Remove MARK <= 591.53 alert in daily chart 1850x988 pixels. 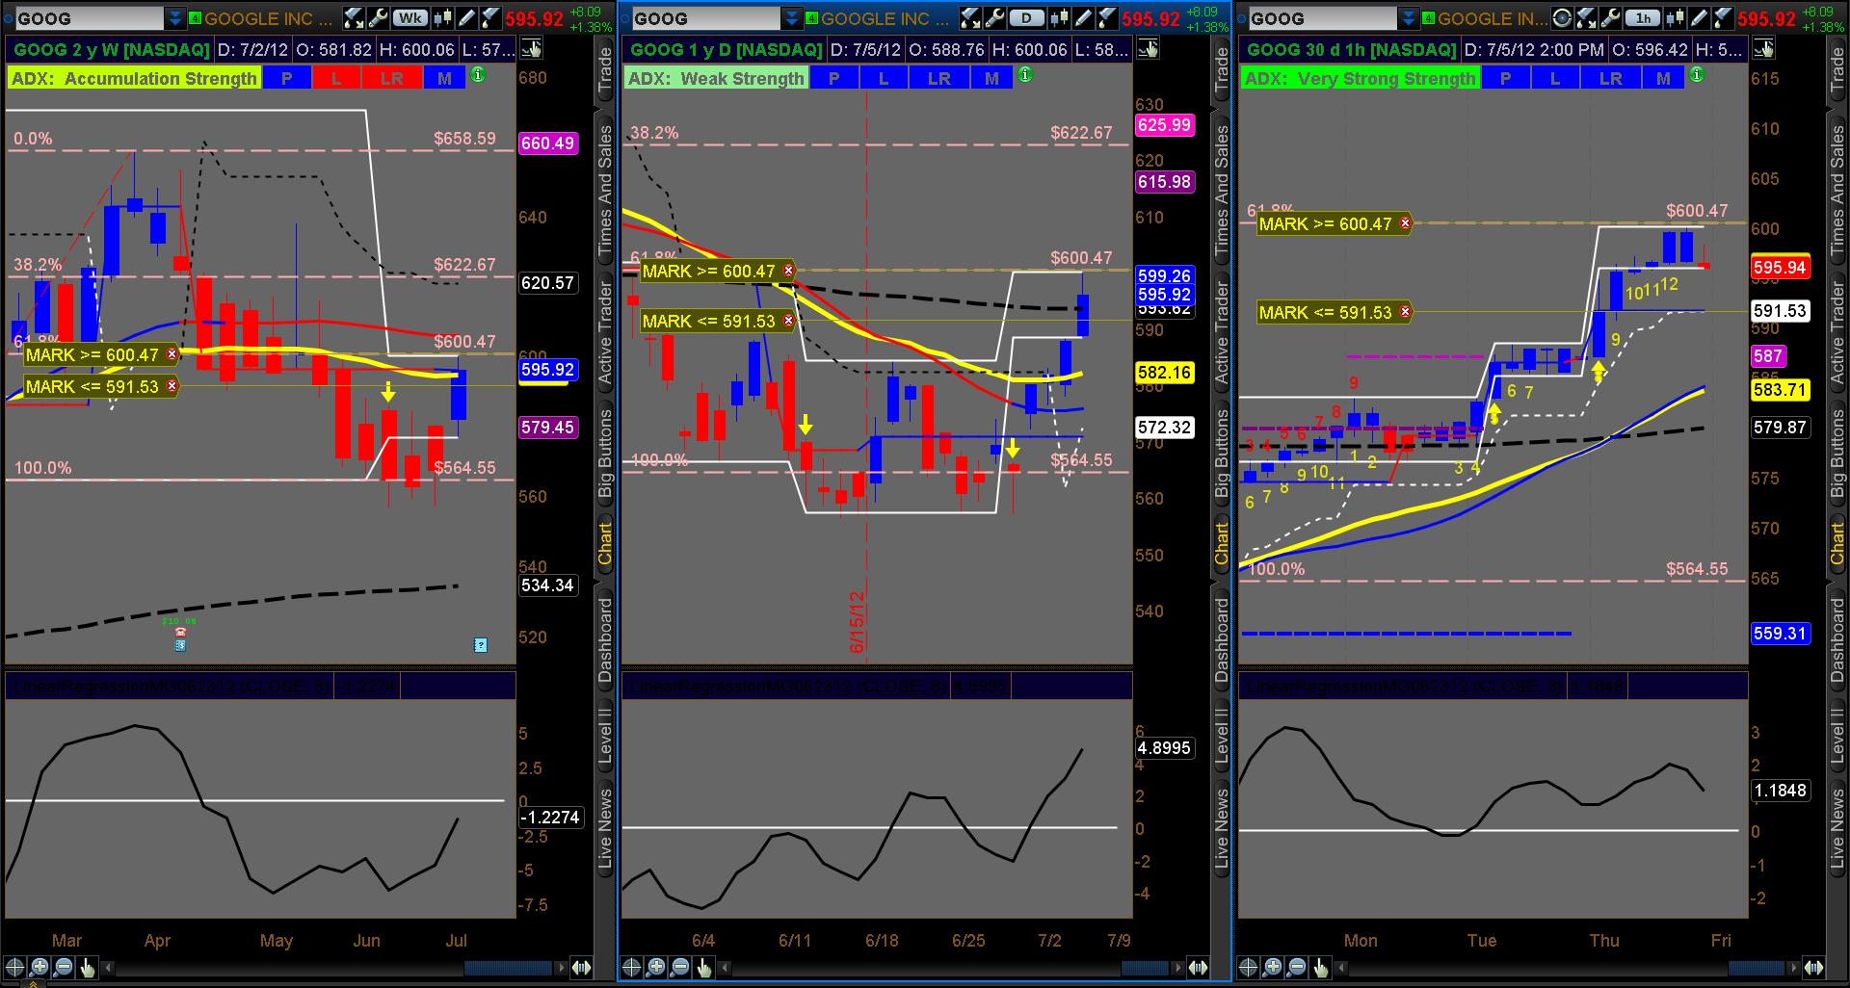789,321
